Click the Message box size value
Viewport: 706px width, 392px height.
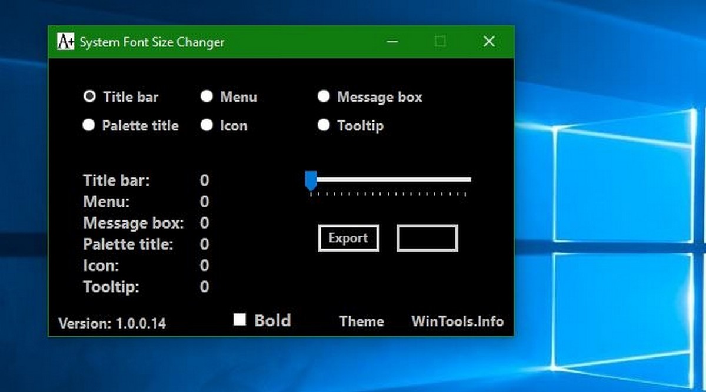(204, 223)
